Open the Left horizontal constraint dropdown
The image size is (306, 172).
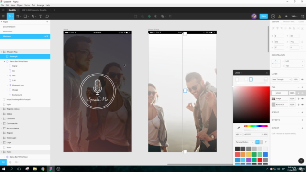pos(294,61)
